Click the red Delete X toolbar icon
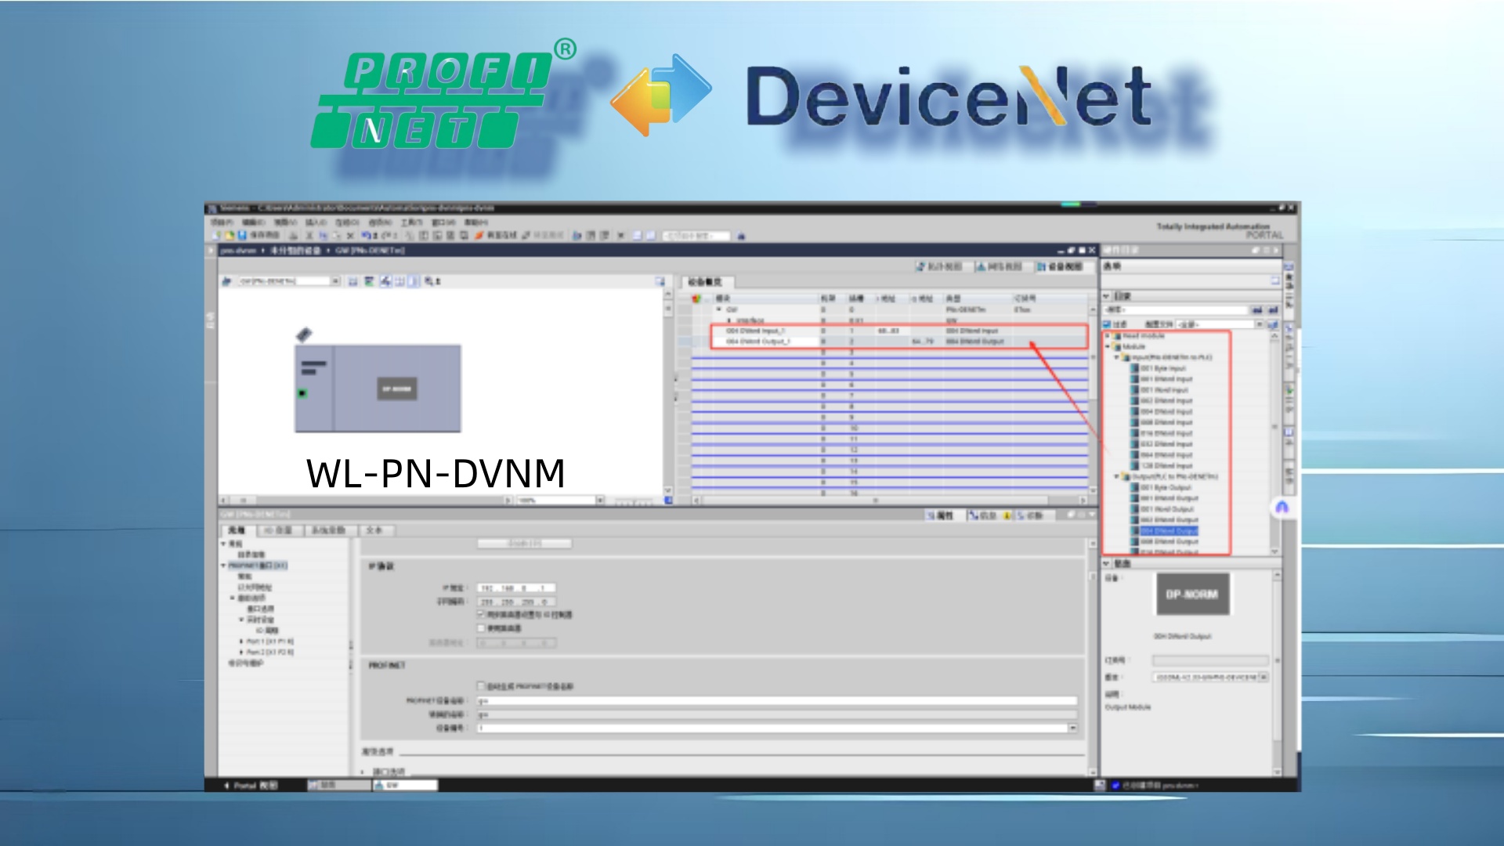This screenshot has width=1504, height=846. tap(350, 235)
